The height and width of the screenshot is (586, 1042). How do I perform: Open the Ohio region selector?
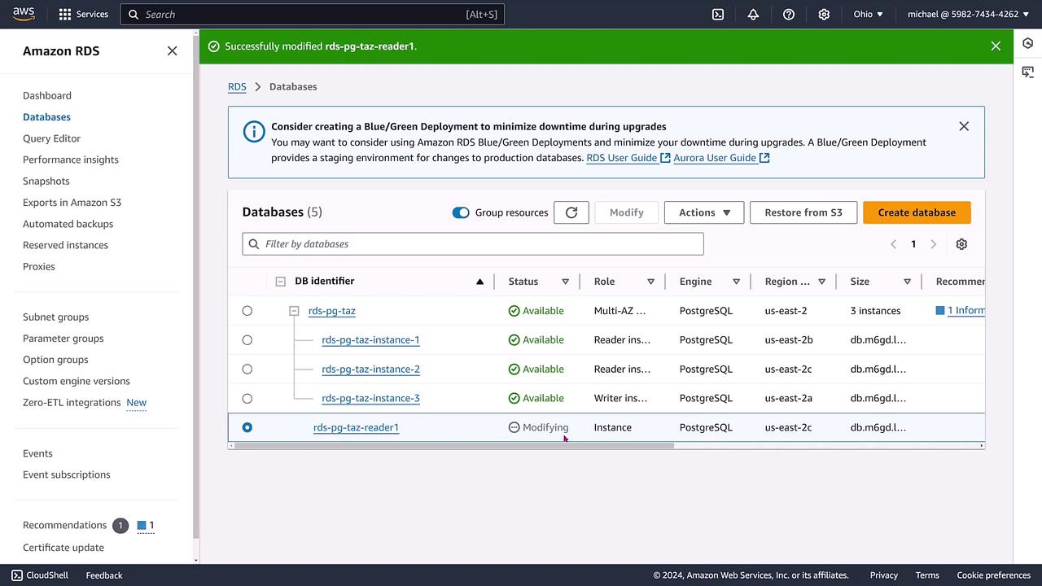[x=868, y=14]
